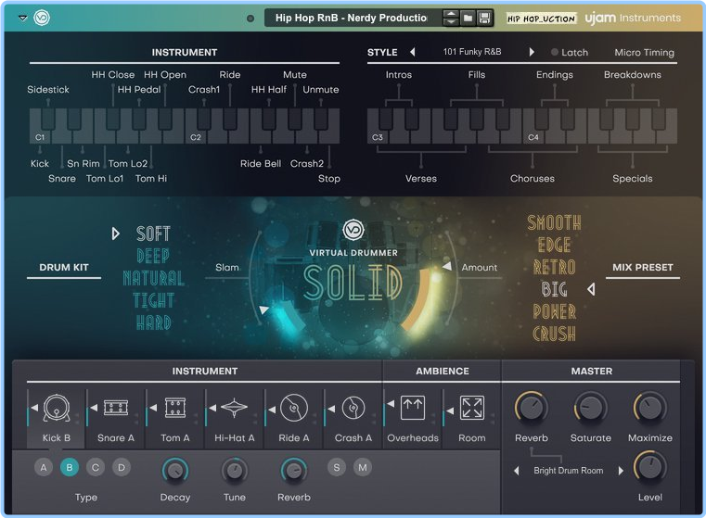Toggle the Latch switch

(x=569, y=52)
